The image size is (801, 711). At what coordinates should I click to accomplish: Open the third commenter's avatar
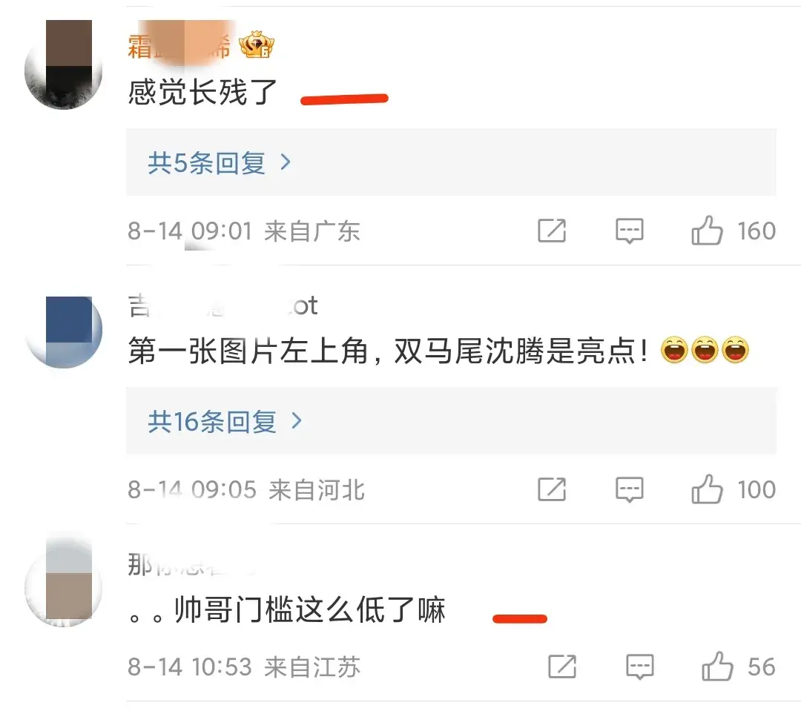click(63, 582)
